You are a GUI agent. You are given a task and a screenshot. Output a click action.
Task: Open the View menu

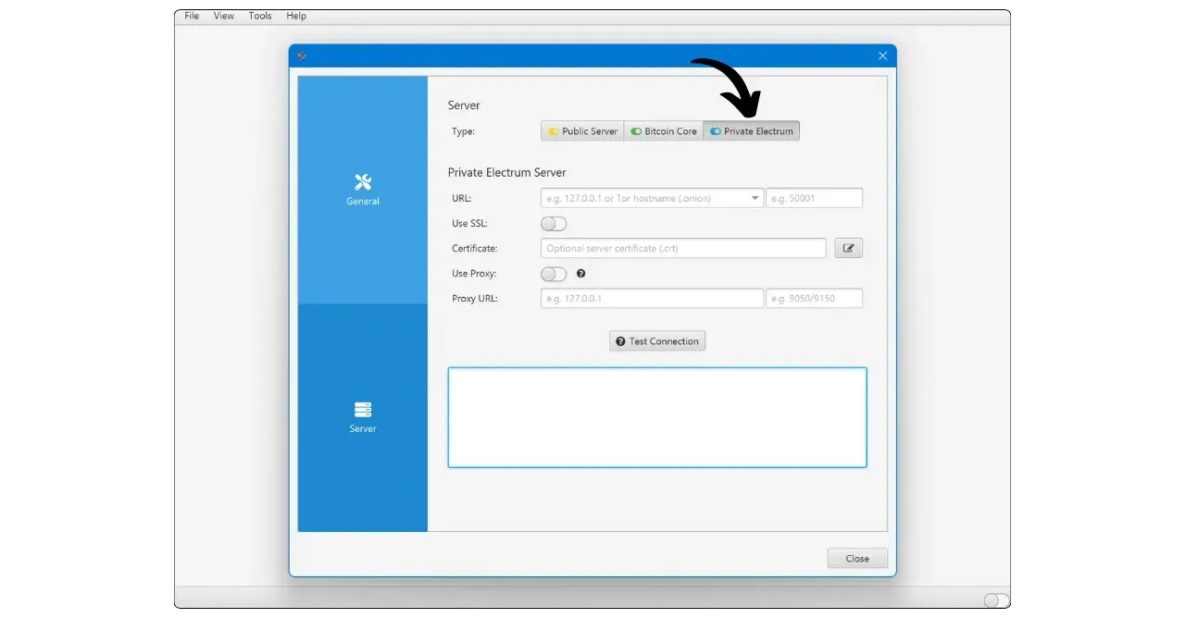[223, 16]
